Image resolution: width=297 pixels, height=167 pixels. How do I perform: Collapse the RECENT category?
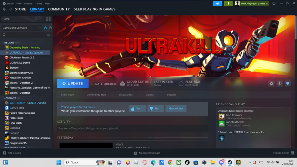(3, 43)
